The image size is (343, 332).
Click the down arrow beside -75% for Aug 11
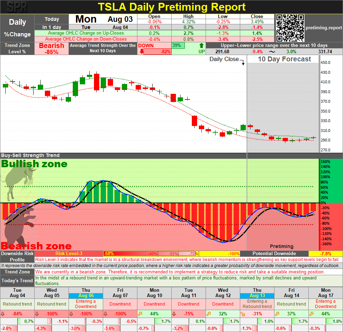pos(174,314)
